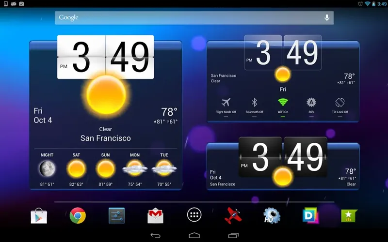Tap San Francisco Clear text in toggle widget
The height and width of the screenshot is (242, 388).
(224, 78)
